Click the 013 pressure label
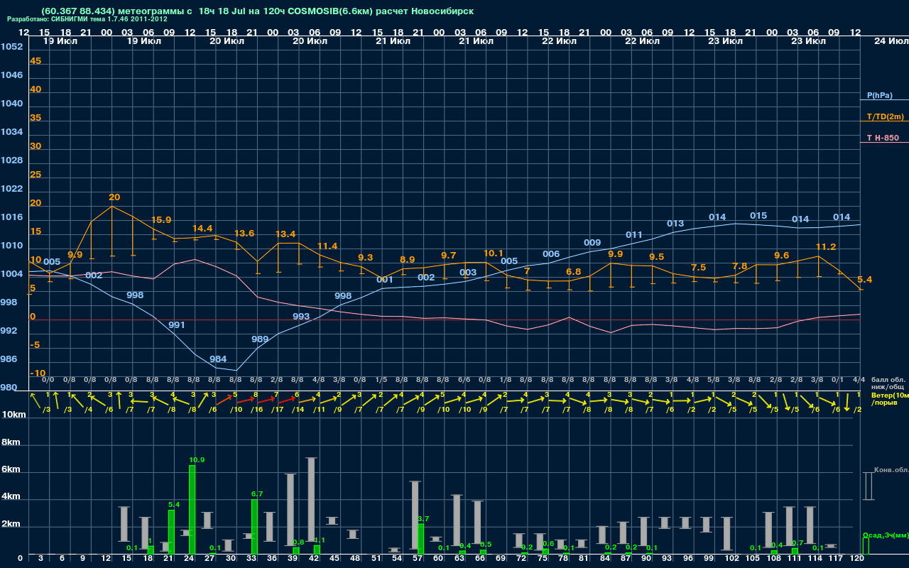This screenshot has width=909, height=568. [x=675, y=224]
